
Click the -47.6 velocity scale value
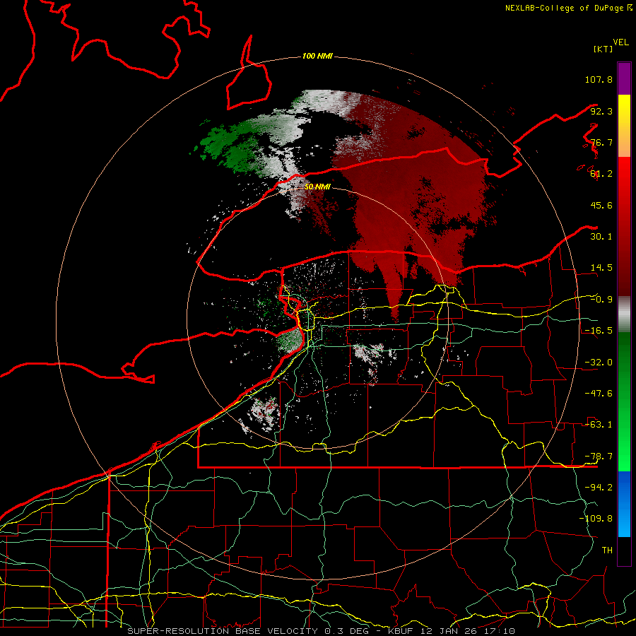tap(599, 394)
